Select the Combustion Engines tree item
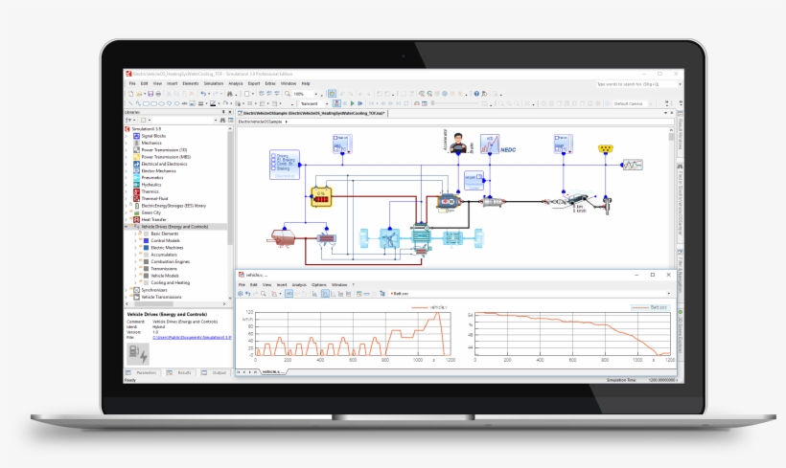786x468 pixels. click(x=171, y=262)
